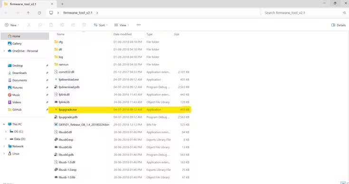Select the log folder icon
Screen dimensions: 349x184
(x=56, y=57)
